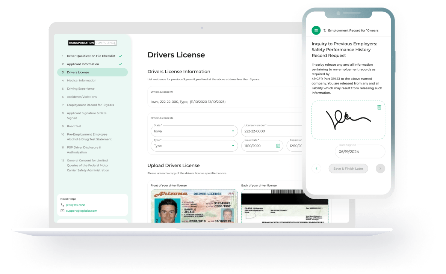Go to the previous step arrow on phone
Image resolution: width=446 pixels, height=274 pixels.
[316, 169]
